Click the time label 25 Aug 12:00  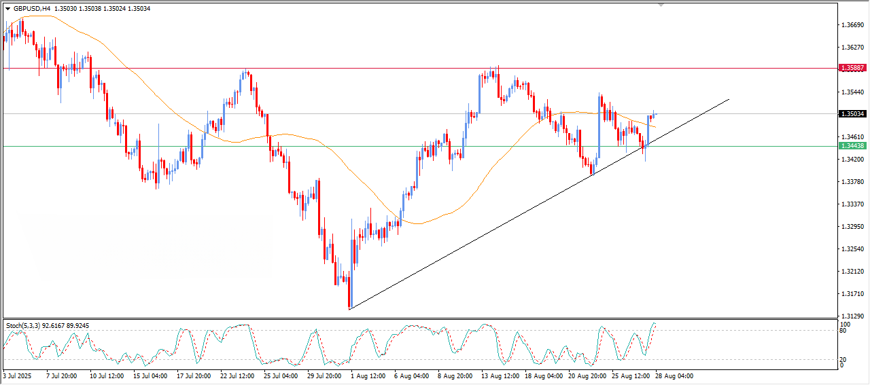[630, 375]
